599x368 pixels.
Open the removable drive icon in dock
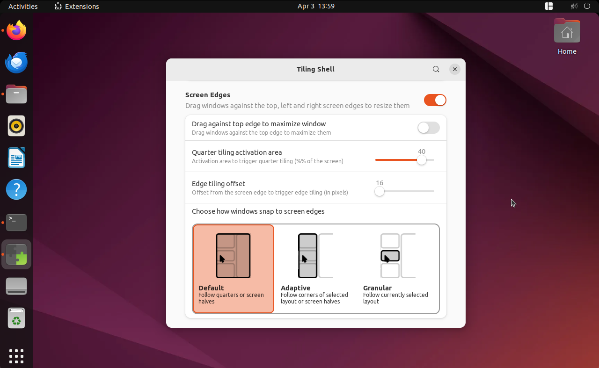click(16, 286)
